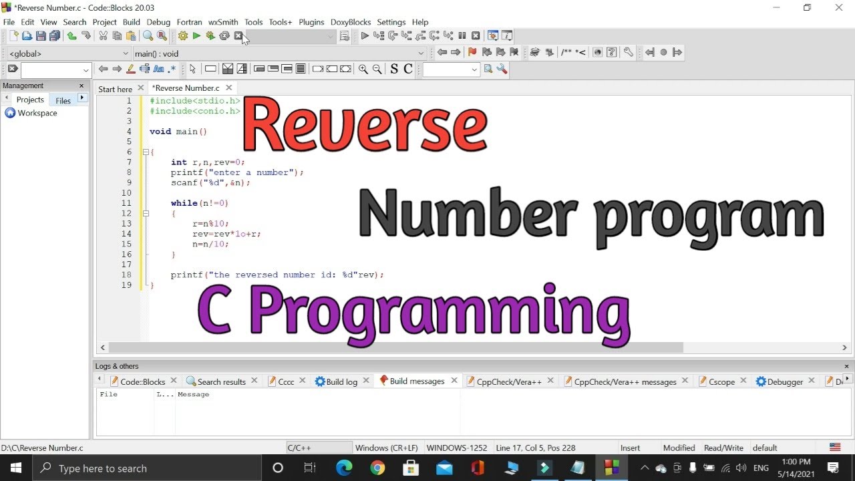Screen dimensions: 855x481
Task: Start debugging with the Debug/Continue arrow
Action: 365,36
